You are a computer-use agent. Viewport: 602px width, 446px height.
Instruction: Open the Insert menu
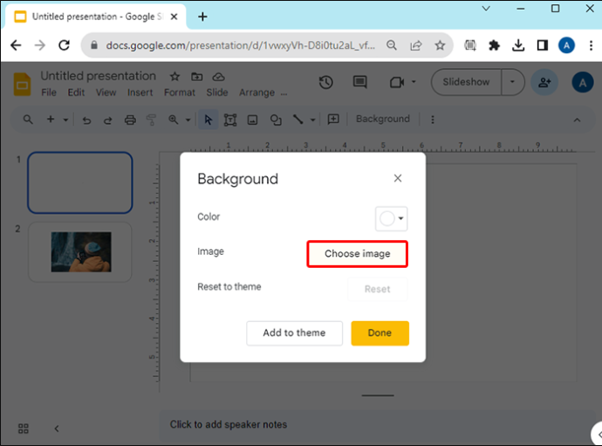tap(140, 93)
